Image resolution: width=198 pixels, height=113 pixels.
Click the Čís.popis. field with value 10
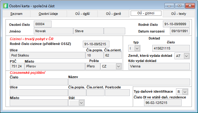[x=94, y=55]
